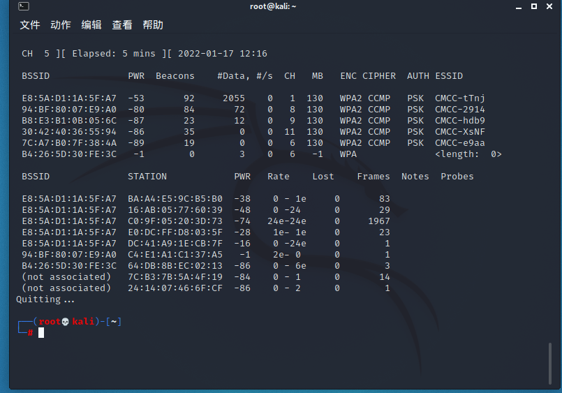The image size is (562, 393).
Task: Click station DC:41:A9:1E:CB:7F
Action: click(x=175, y=243)
